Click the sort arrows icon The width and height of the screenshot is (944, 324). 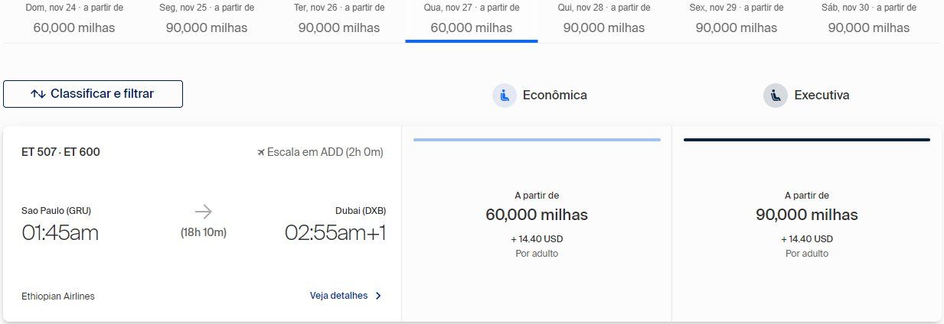(38, 94)
